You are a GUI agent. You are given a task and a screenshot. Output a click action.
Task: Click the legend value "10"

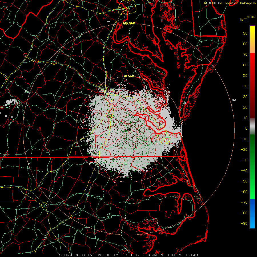coord(245,118)
